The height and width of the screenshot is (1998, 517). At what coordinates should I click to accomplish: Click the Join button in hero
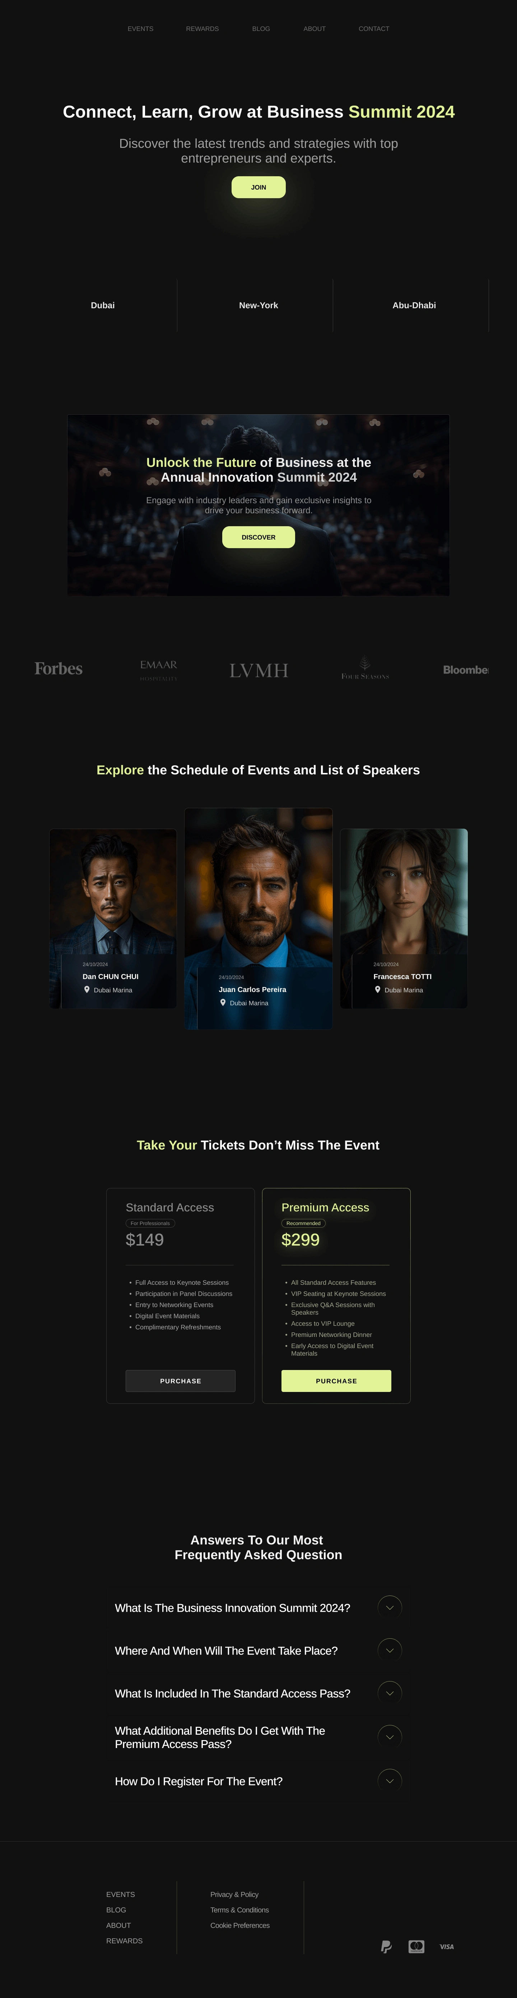(x=258, y=187)
